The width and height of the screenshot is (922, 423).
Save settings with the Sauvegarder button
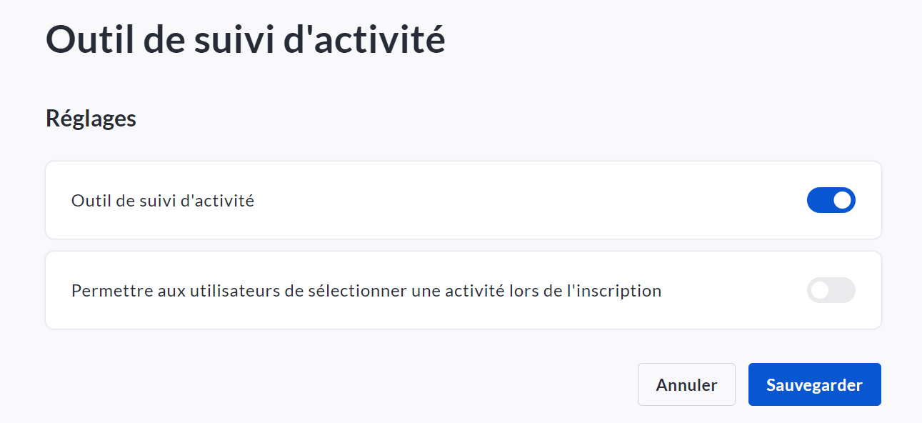click(814, 384)
